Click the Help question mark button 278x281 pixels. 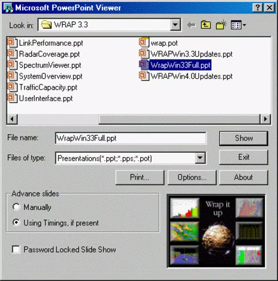[x=257, y=8]
